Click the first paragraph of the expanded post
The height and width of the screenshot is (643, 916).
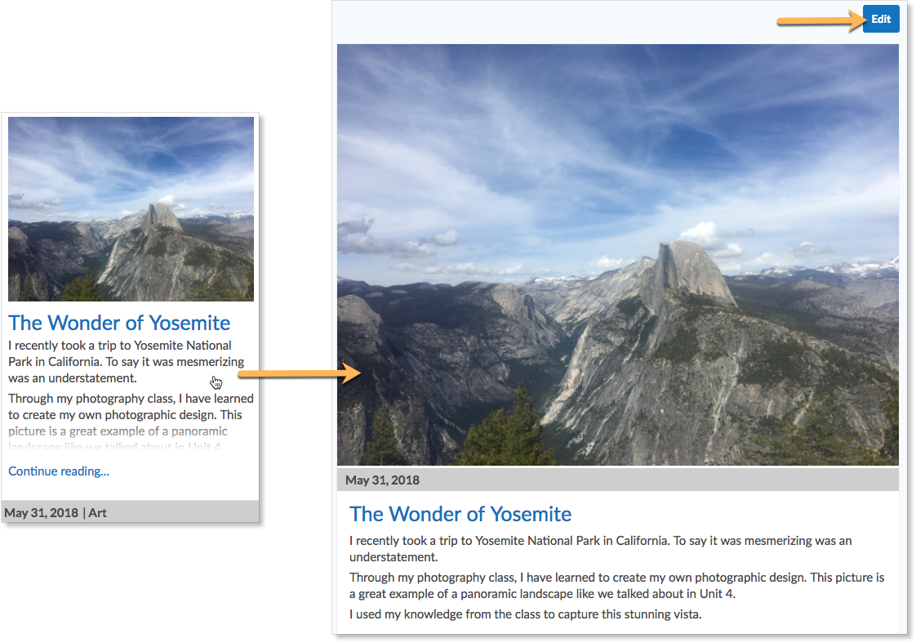tap(601, 548)
